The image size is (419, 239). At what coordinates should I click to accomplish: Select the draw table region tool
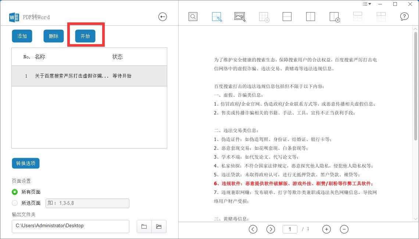[217, 17]
